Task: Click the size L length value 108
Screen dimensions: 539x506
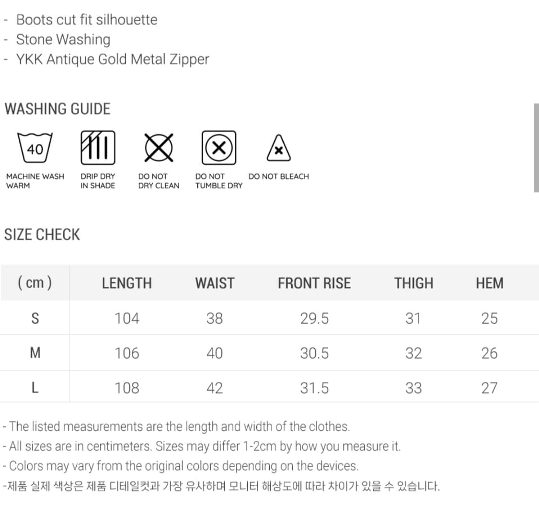Action: [x=126, y=388]
